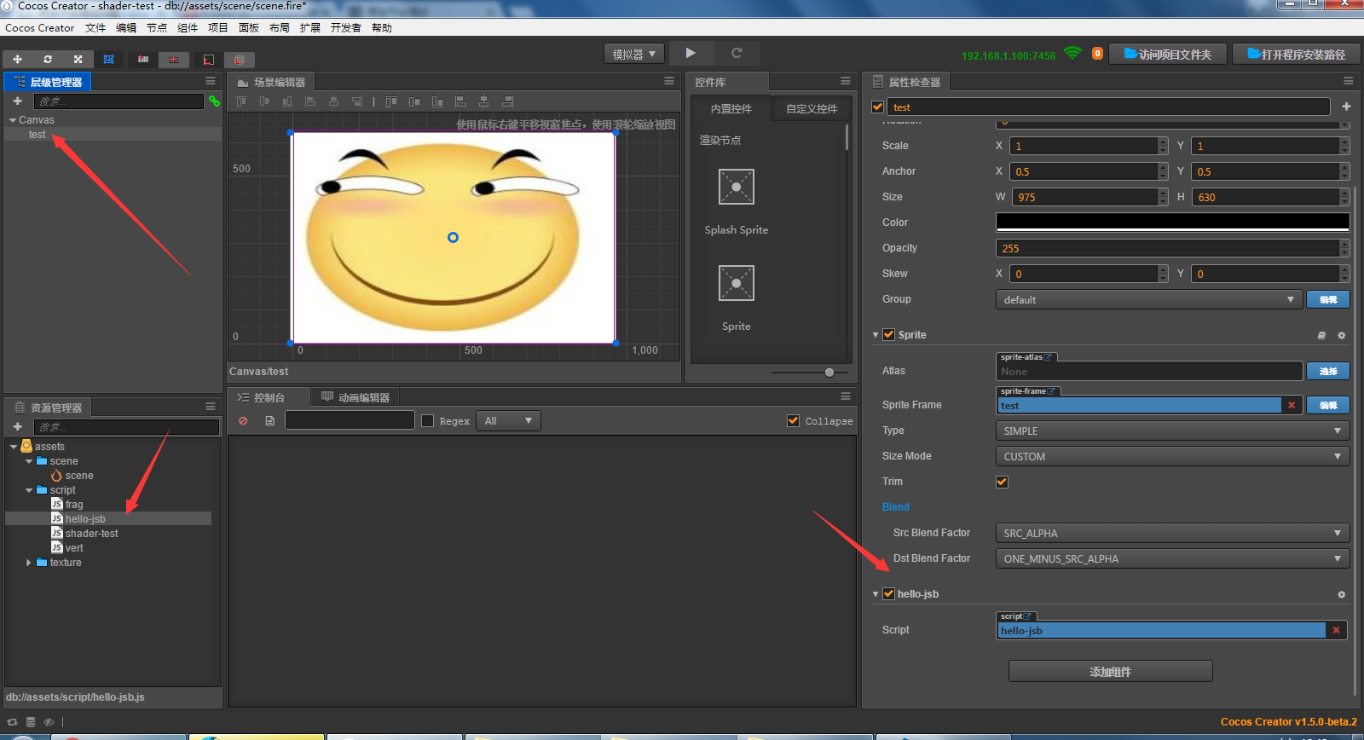Open the 编辑 (Edit) menu
1364x740 pixels.
tap(126, 28)
